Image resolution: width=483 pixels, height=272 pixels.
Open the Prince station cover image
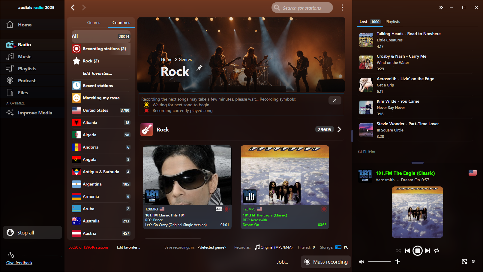(x=187, y=175)
